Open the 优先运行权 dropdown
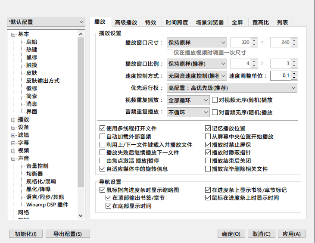 point(232,88)
